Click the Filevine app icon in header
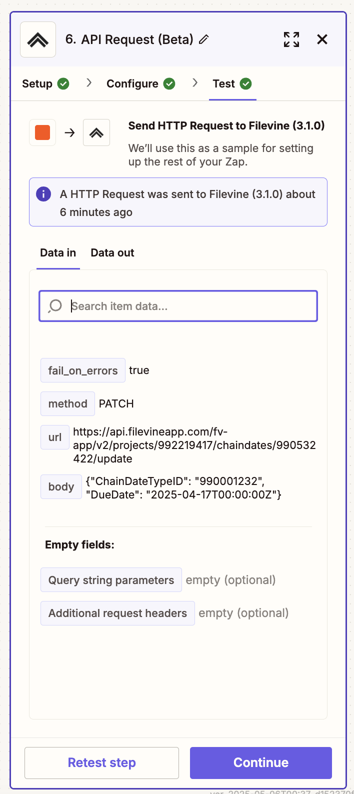This screenshot has width=354, height=794. pyautogui.click(x=38, y=40)
